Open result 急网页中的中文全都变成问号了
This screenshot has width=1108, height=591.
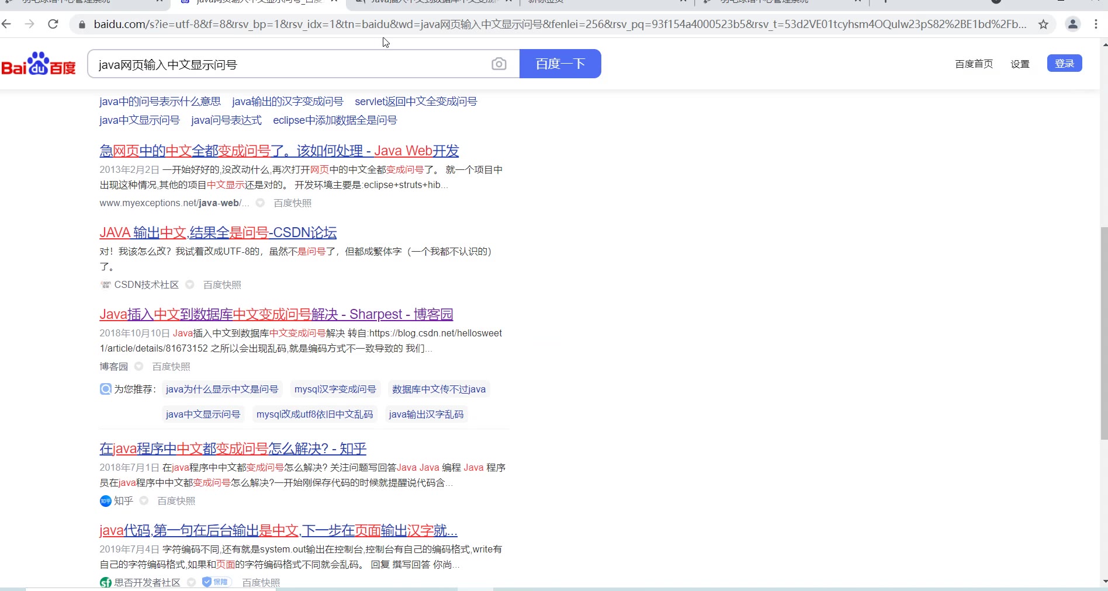(x=279, y=151)
